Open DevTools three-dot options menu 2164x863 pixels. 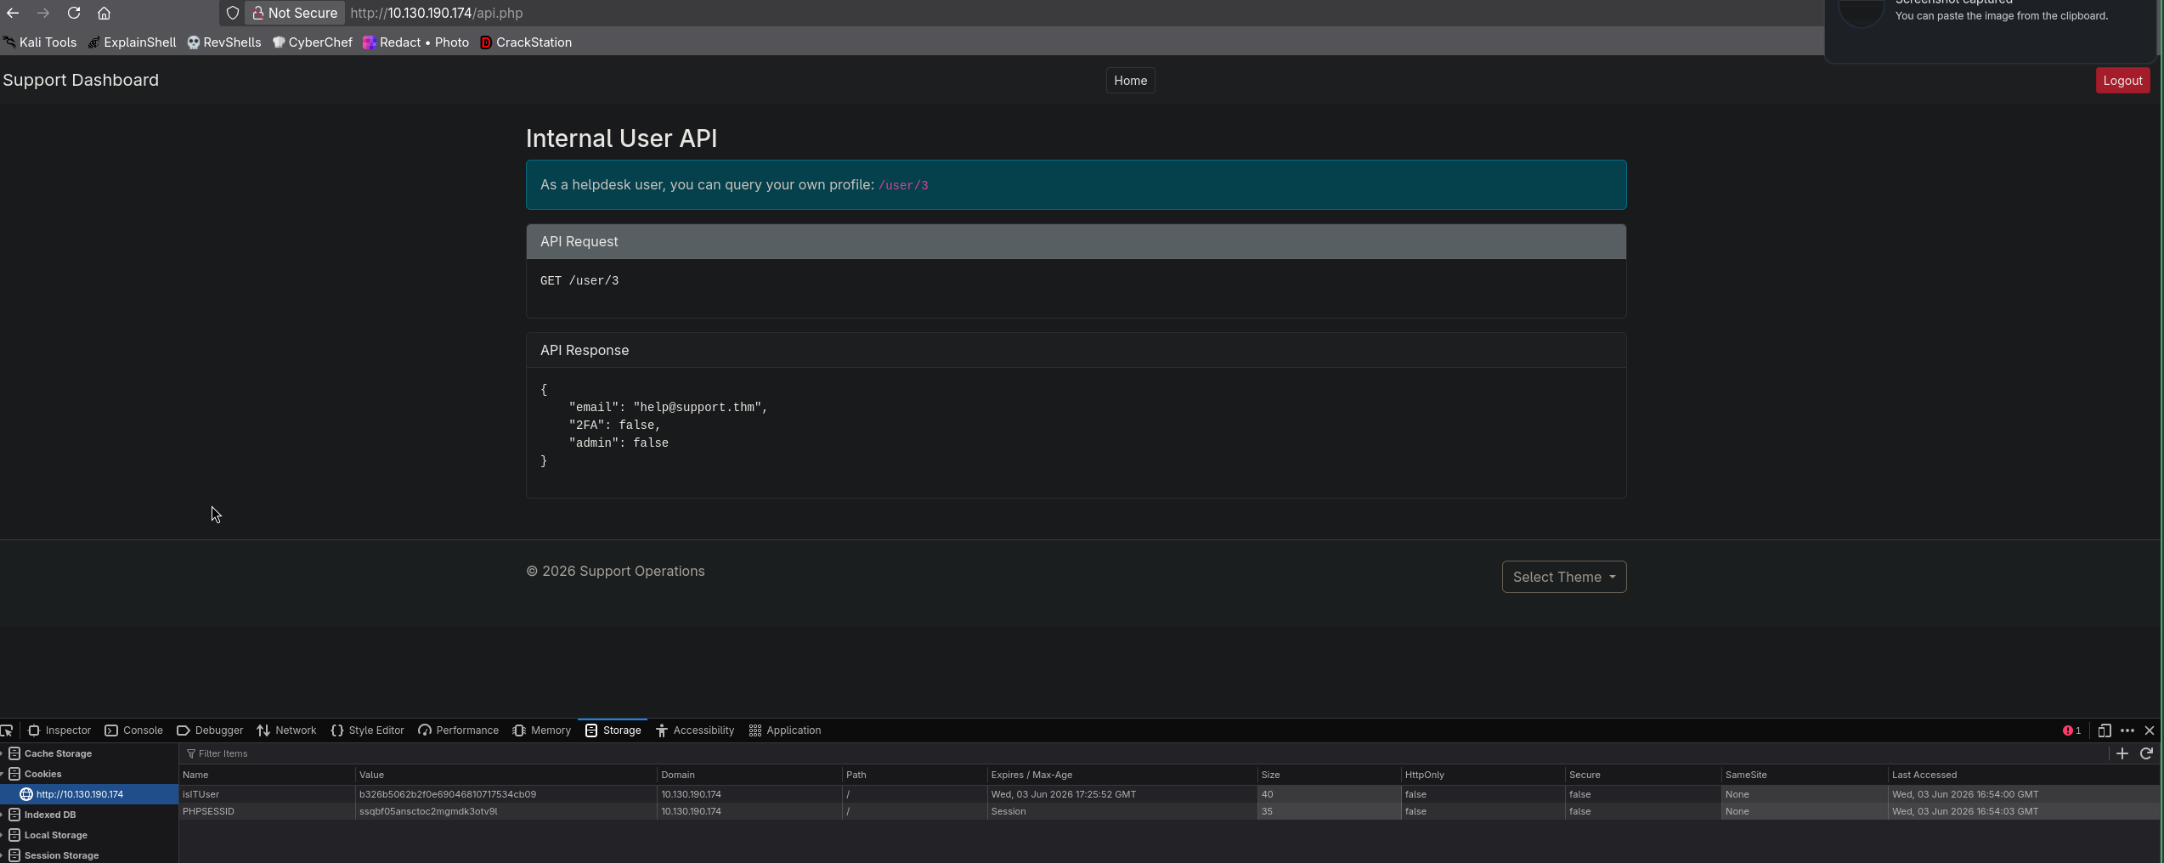click(x=2127, y=730)
